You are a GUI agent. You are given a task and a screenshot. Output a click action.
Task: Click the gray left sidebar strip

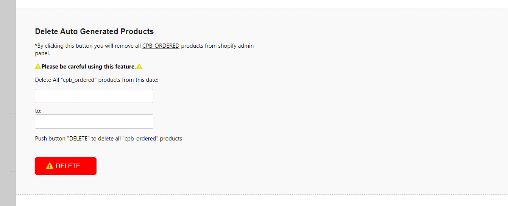click(8, 103)
